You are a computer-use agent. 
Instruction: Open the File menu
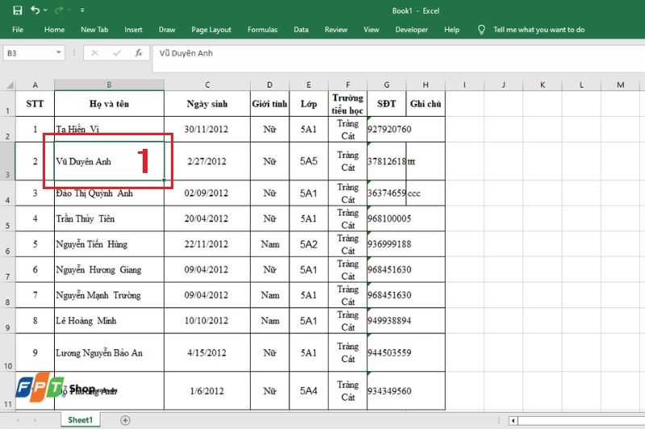click(x=18, y=30)
